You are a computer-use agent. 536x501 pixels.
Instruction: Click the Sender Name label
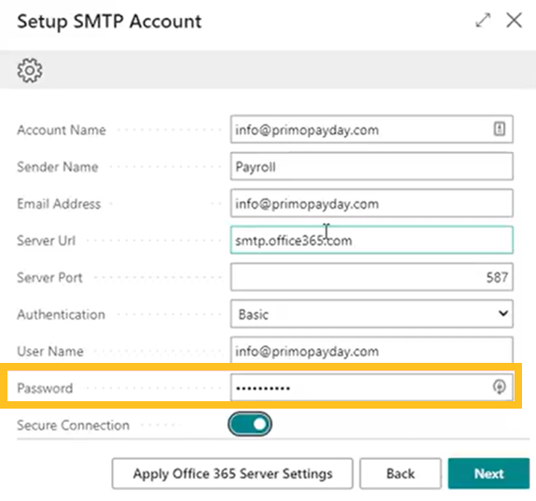pos(58,167)
